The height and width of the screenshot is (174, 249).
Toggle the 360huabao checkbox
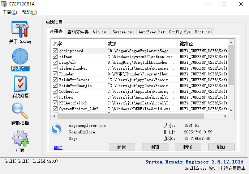(55, 91)
